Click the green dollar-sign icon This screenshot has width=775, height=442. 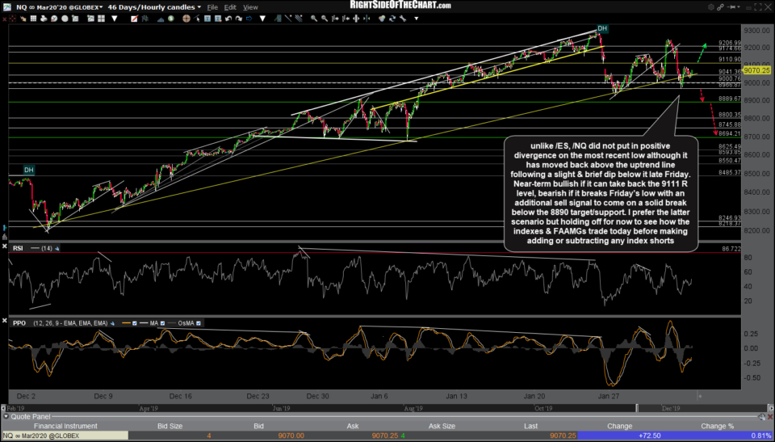click(170, 19)
